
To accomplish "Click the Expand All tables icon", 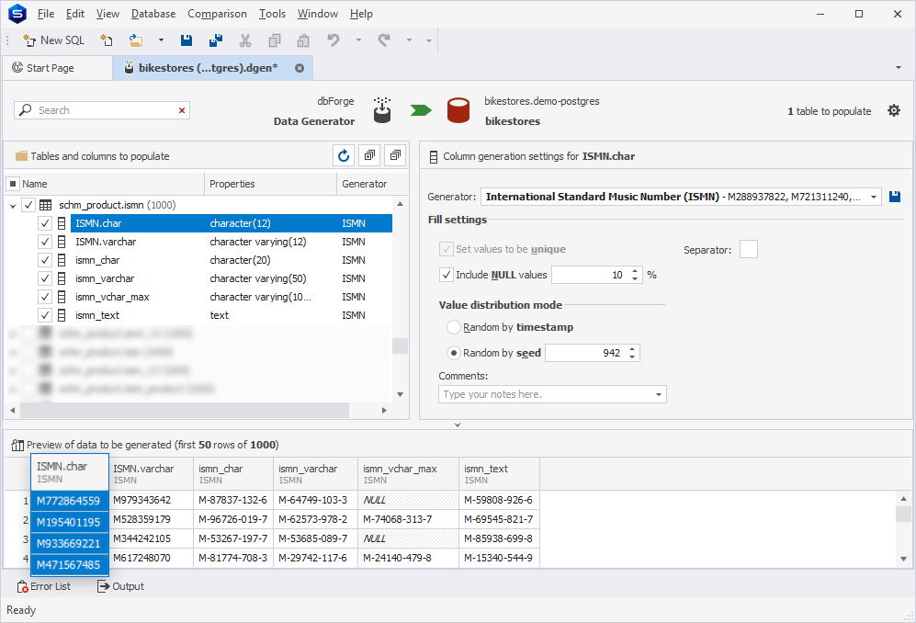I will 369,155.
